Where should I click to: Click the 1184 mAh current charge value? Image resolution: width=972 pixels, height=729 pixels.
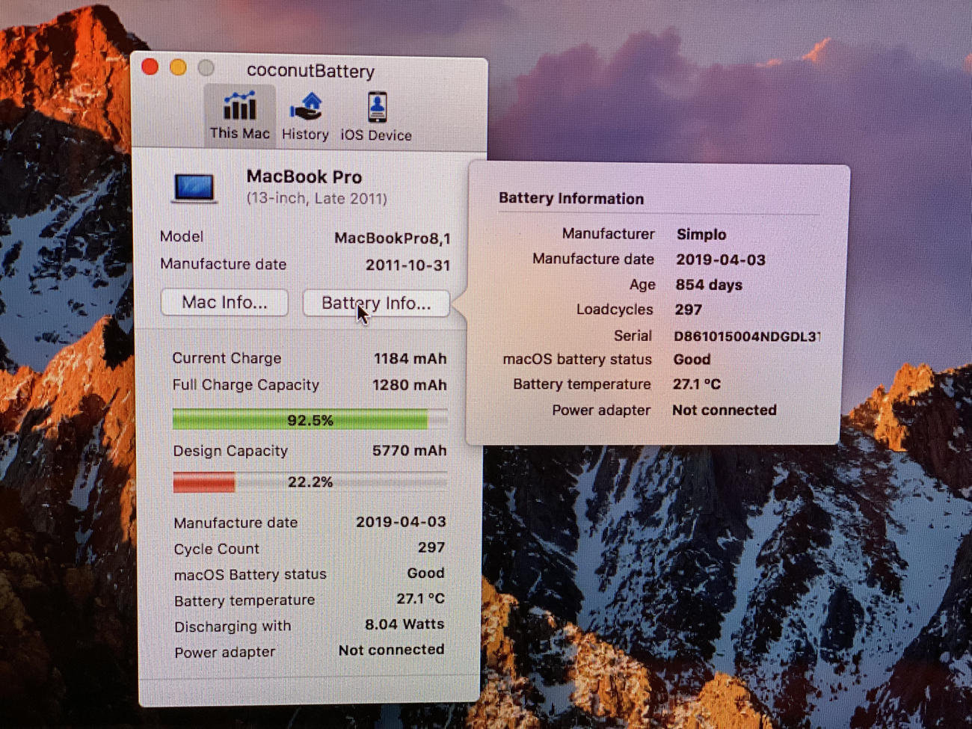click(x=410, y=359)
